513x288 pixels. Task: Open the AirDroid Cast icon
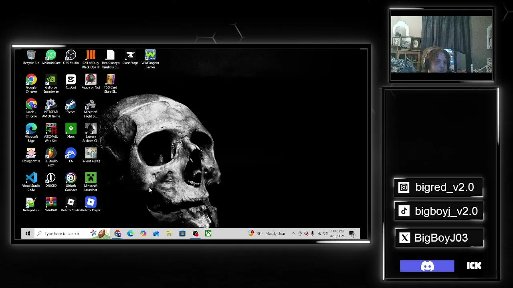(x=51, y=57)
